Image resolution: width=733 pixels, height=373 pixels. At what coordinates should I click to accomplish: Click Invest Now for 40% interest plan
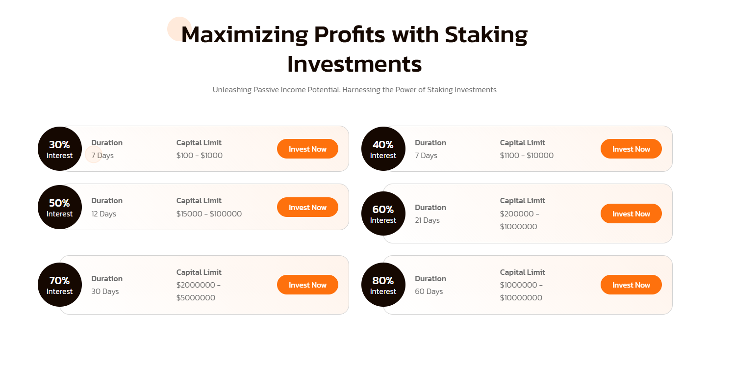631,149
